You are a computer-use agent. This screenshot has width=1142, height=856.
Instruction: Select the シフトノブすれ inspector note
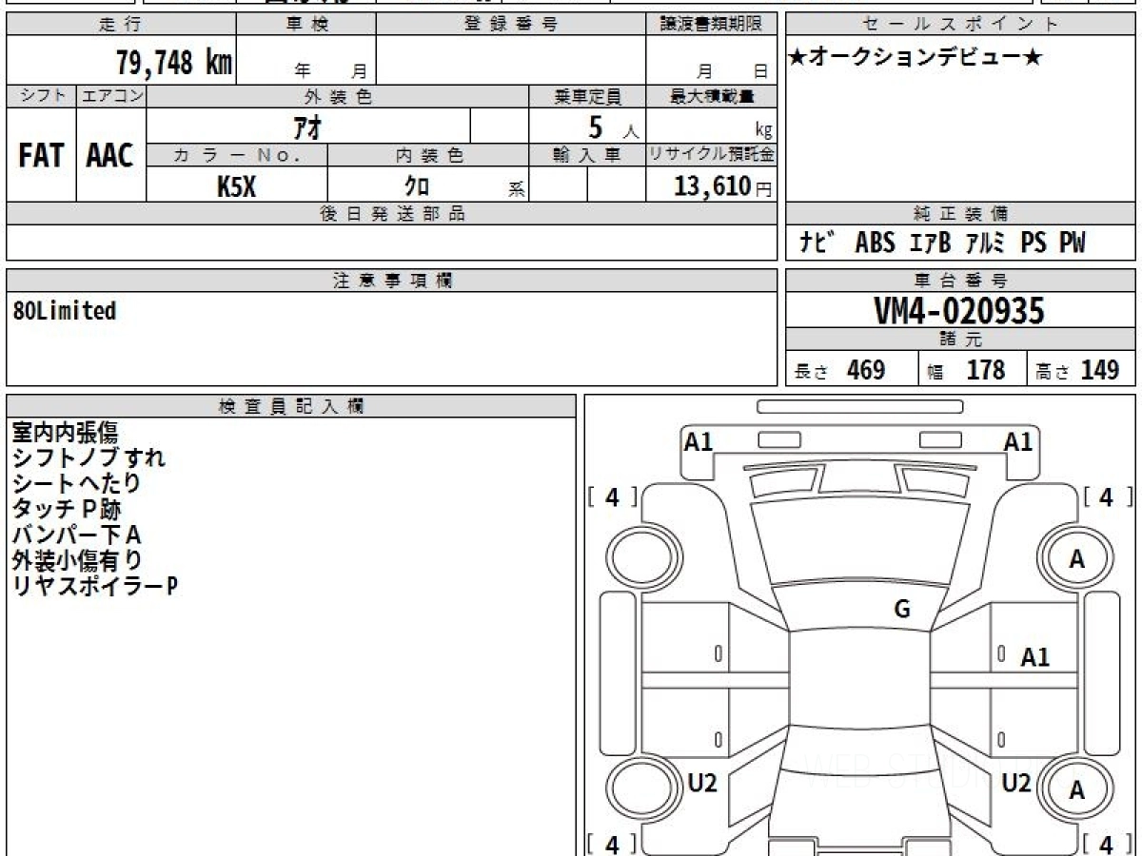(x=89, y=457)
